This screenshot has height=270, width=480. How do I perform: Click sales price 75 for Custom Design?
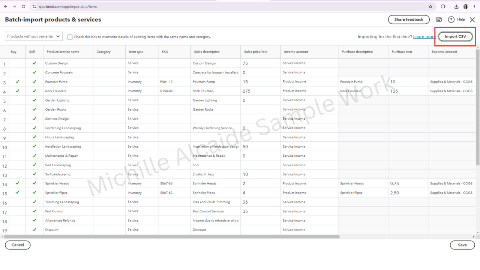[x=261, y=63]
